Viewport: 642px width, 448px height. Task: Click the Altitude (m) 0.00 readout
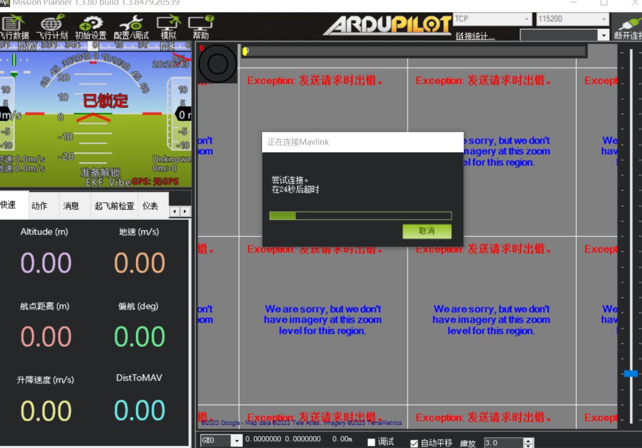click(x=46, y=263)
